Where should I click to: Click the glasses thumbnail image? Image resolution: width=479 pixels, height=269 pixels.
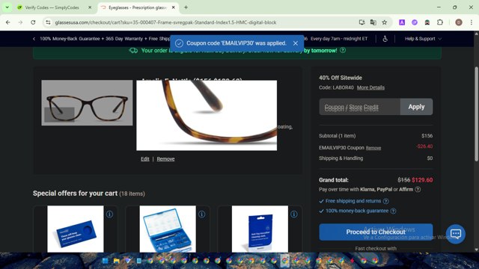pos(87,103)
